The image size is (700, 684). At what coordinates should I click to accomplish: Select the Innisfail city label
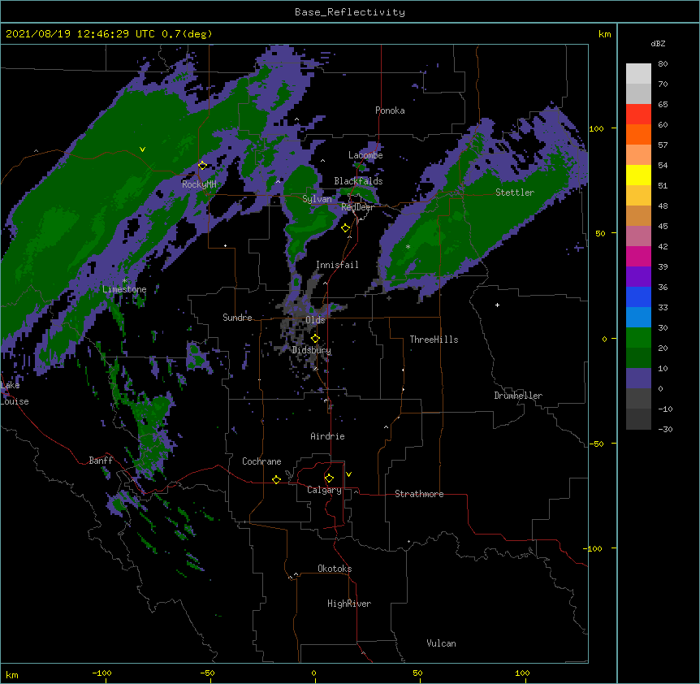tap(337, 265)
